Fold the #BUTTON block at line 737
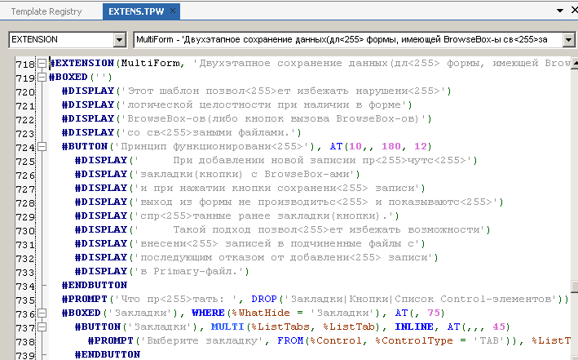This screenshot has width=578, height=360. point(42,327)
